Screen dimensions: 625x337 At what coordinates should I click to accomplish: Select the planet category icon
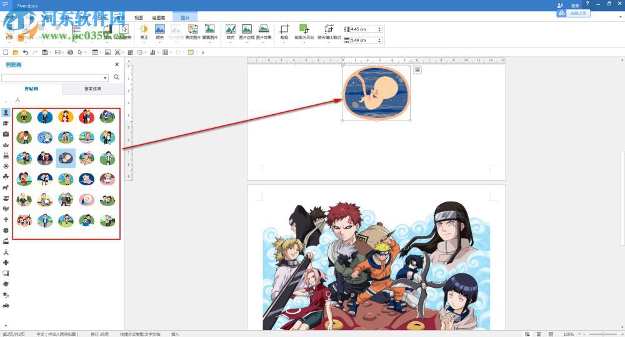6,284
